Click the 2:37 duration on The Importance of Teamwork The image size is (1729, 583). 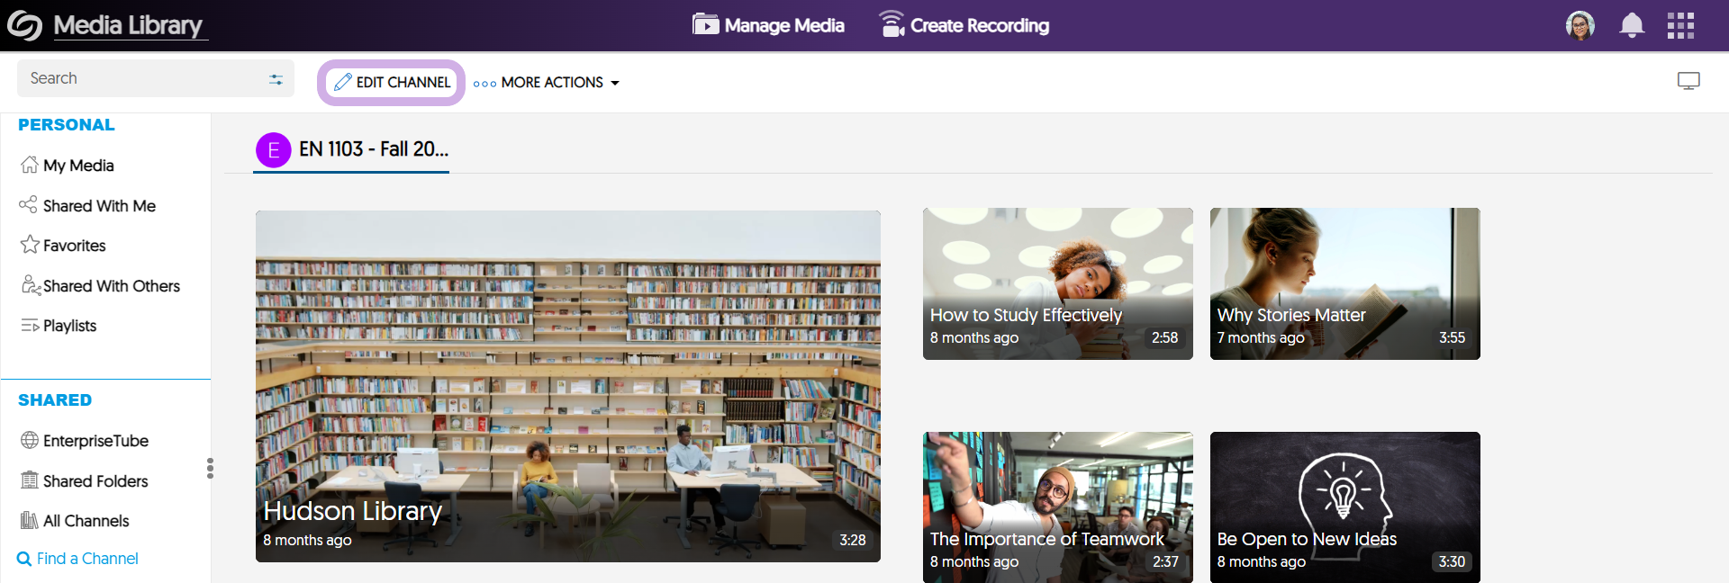coord(1165,561)
